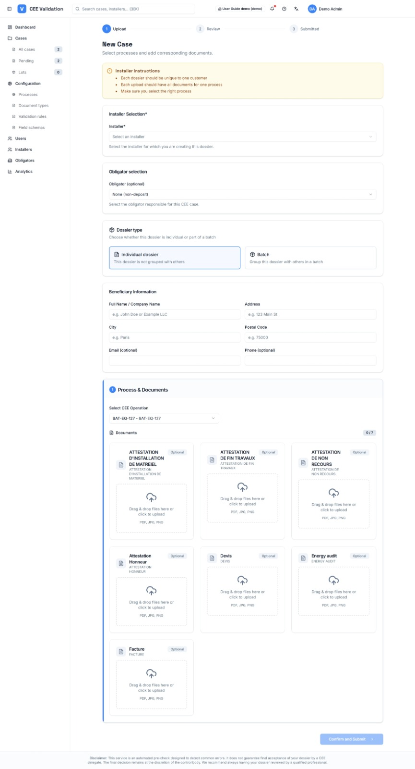This screenshot has height=769, width=415.
Task: Open the Select CEE Operation dropdown
Action: click(164, 418)
